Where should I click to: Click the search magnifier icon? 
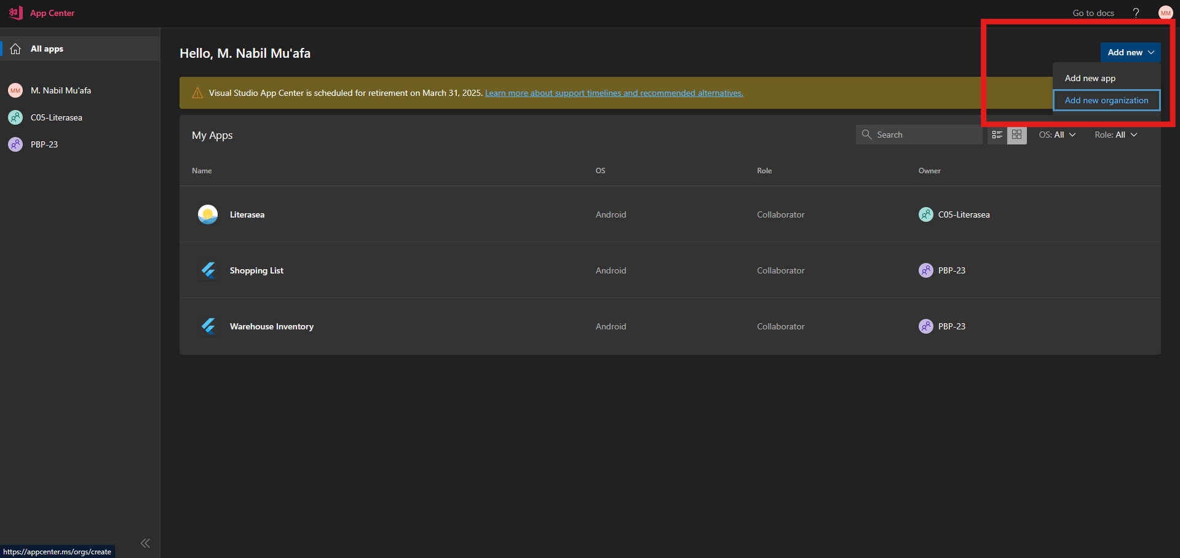coord(866,135)
